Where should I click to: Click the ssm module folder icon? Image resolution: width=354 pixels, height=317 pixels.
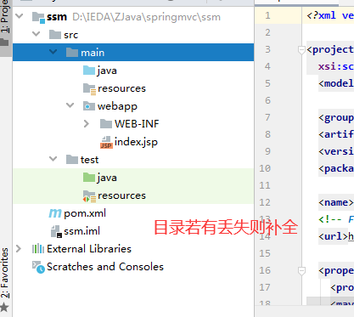click(38, 17)
